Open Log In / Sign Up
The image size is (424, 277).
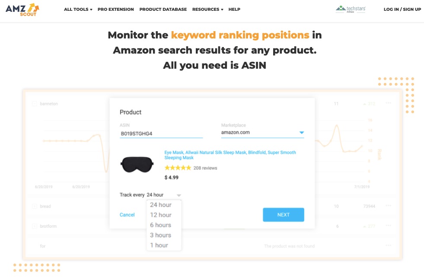(x=402, y=10)
